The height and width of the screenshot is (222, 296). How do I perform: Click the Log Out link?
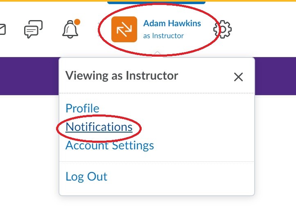click(86, 176)
